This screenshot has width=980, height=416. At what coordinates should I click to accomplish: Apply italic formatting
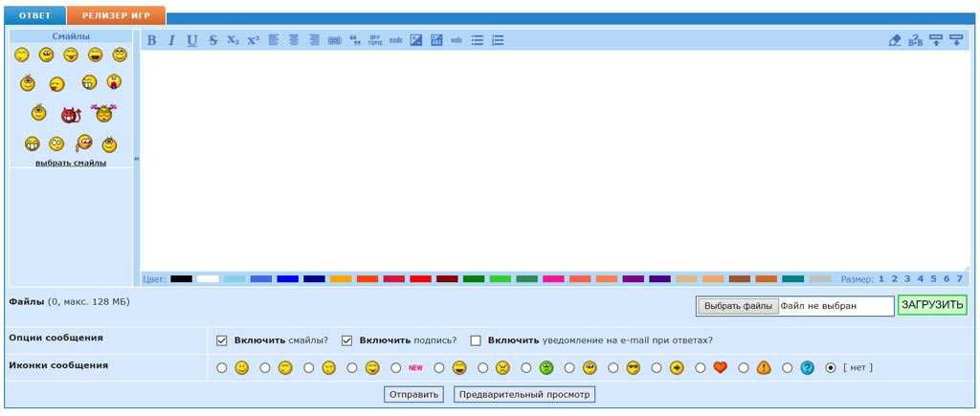(171, 40)
